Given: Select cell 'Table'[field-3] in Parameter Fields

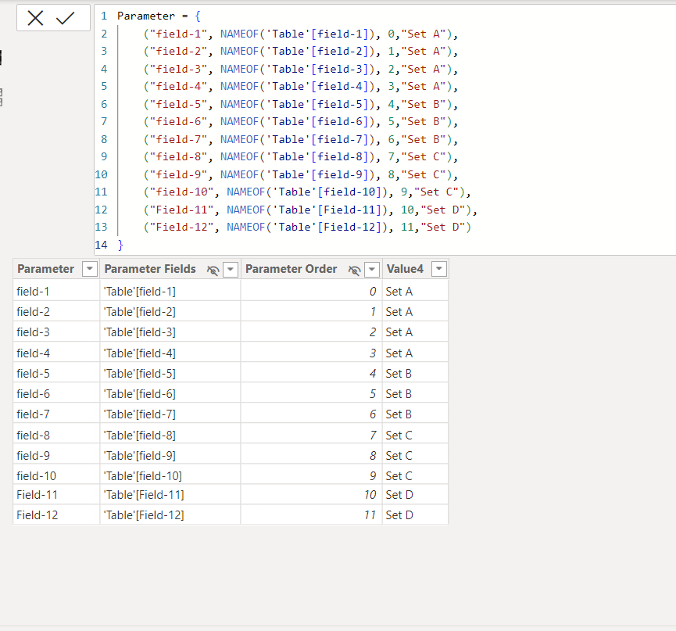Looking at the screenshot, I should pos(170,332).
